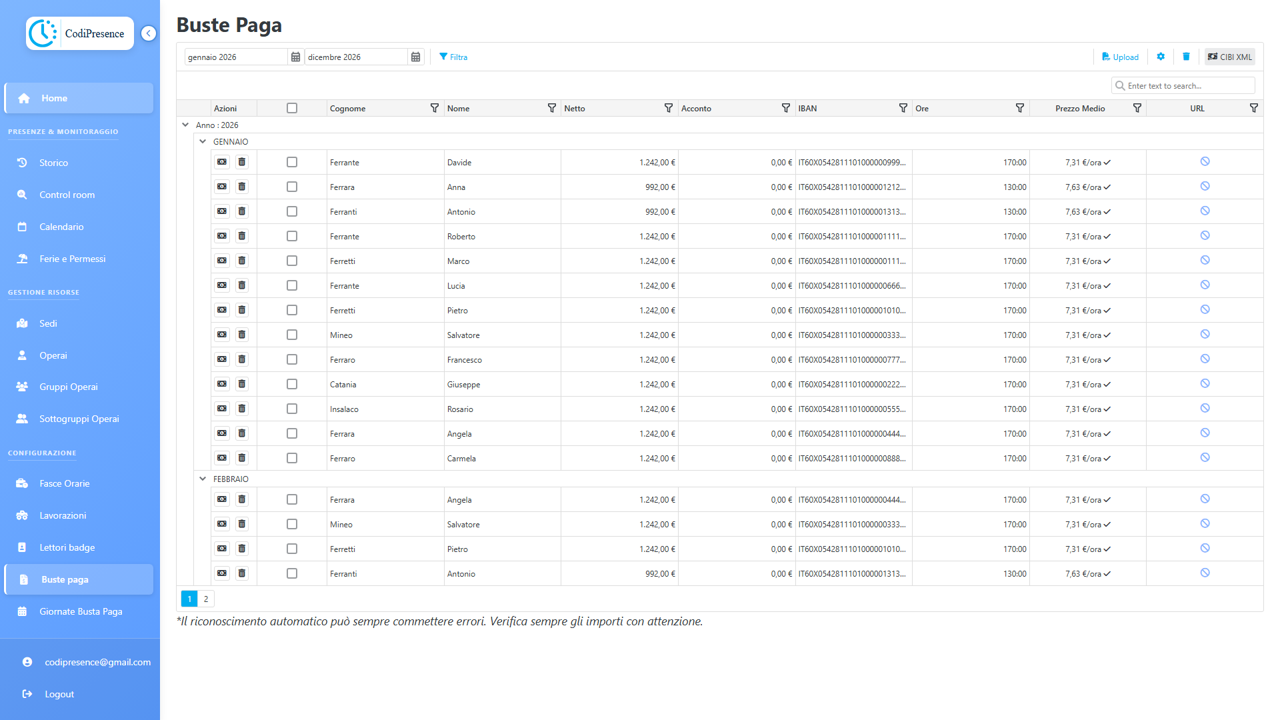Click the trash icon in Davide Ferrante row

pyautogui.click(x=242, y=162)
